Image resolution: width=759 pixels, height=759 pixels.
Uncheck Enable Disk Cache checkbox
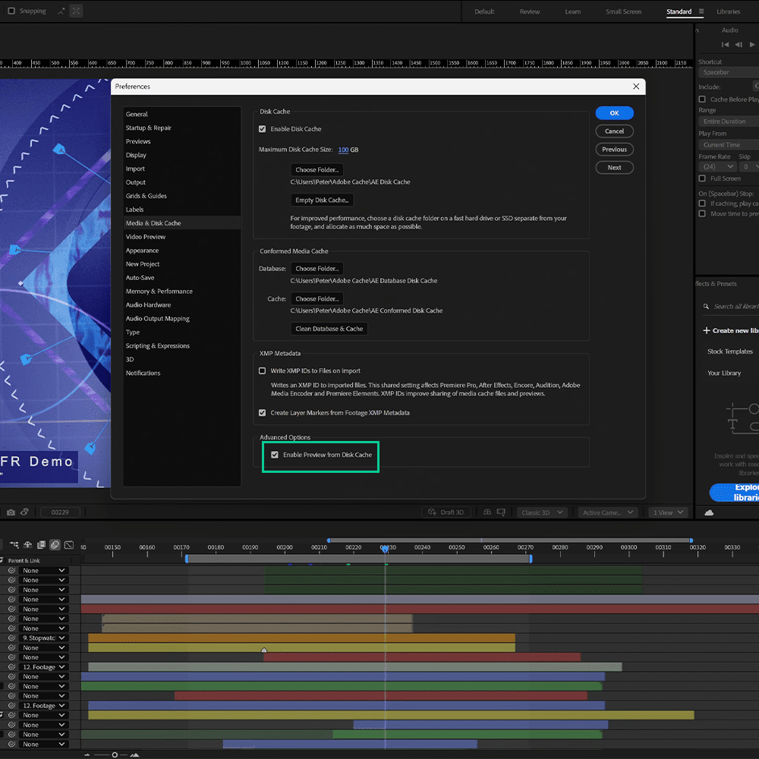point(263,129)
